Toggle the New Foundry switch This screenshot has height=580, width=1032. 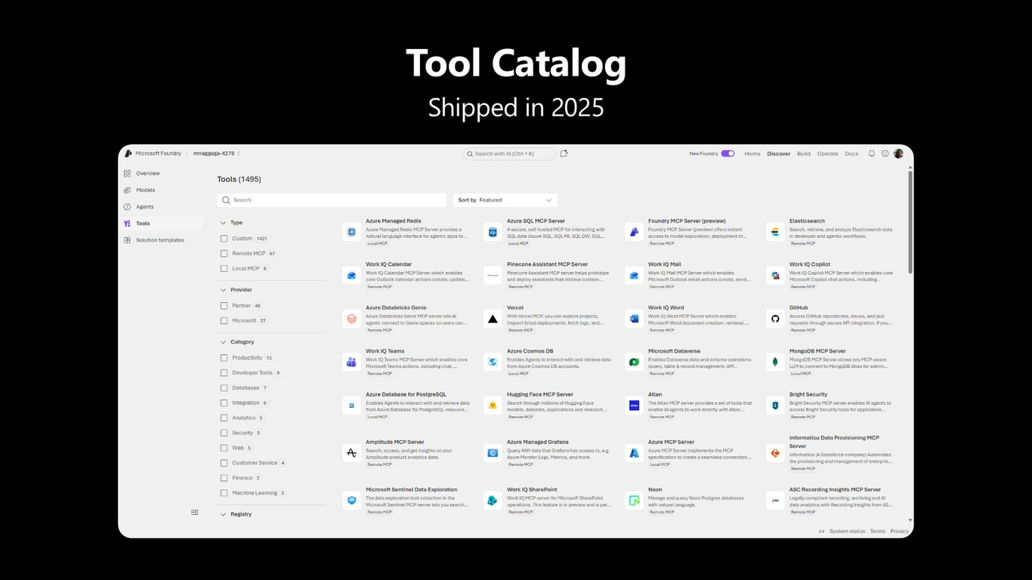[x=728, y=153]
